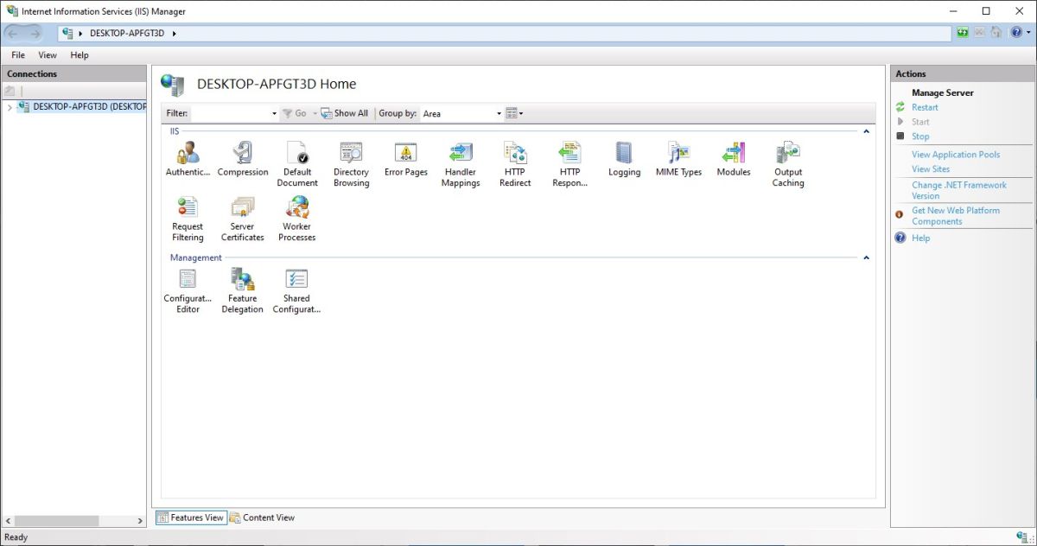The width and height of the screenshot is (1037, 546).
Task: Expand the DESKTOP-APFGT3D connection node
Action: (x=9, y=106)
